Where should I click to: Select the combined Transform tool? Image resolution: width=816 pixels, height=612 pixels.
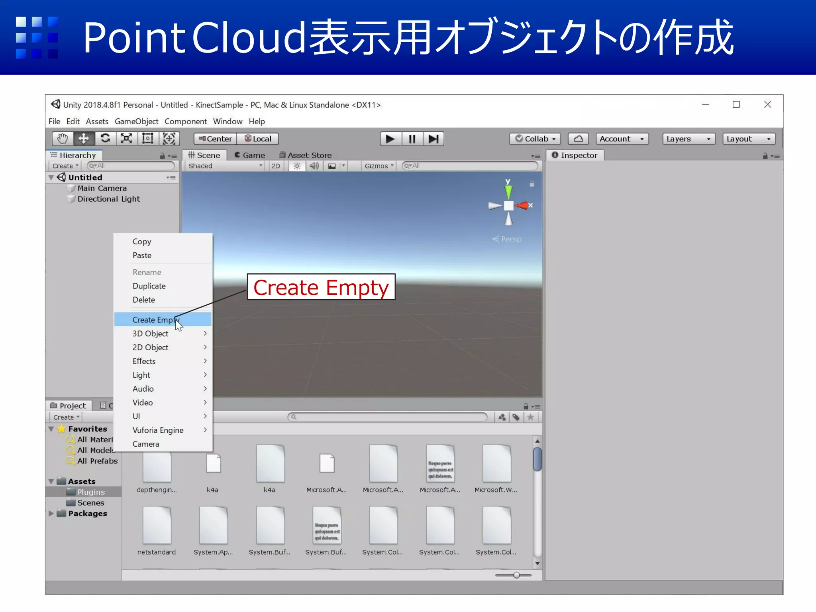tap(169, 139)
